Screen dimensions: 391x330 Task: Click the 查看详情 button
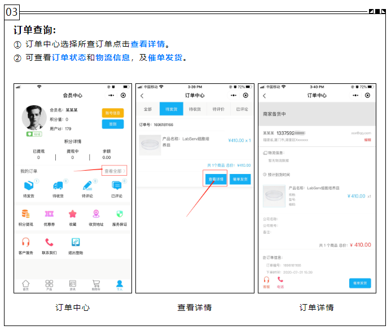pyautogui.click(x=215, y=179)
